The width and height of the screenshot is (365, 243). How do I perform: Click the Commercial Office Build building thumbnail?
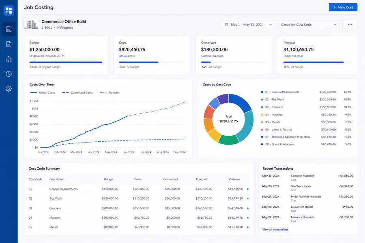31,24
